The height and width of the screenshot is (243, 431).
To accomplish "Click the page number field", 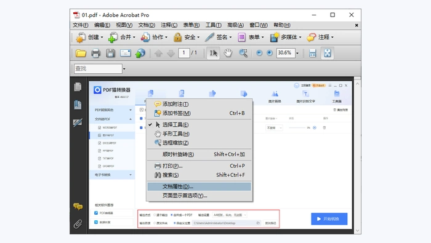I will tap(184, 53).
